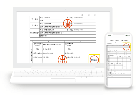Click the 株式会社いえらぶ company name field

pos(48,53)
